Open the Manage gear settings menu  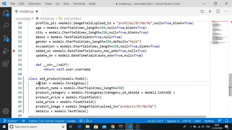click(6, 111)
